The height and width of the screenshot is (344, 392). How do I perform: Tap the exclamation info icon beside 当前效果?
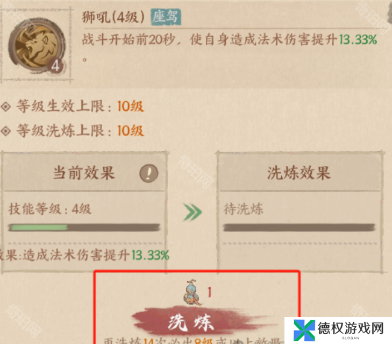pos(149,173)
